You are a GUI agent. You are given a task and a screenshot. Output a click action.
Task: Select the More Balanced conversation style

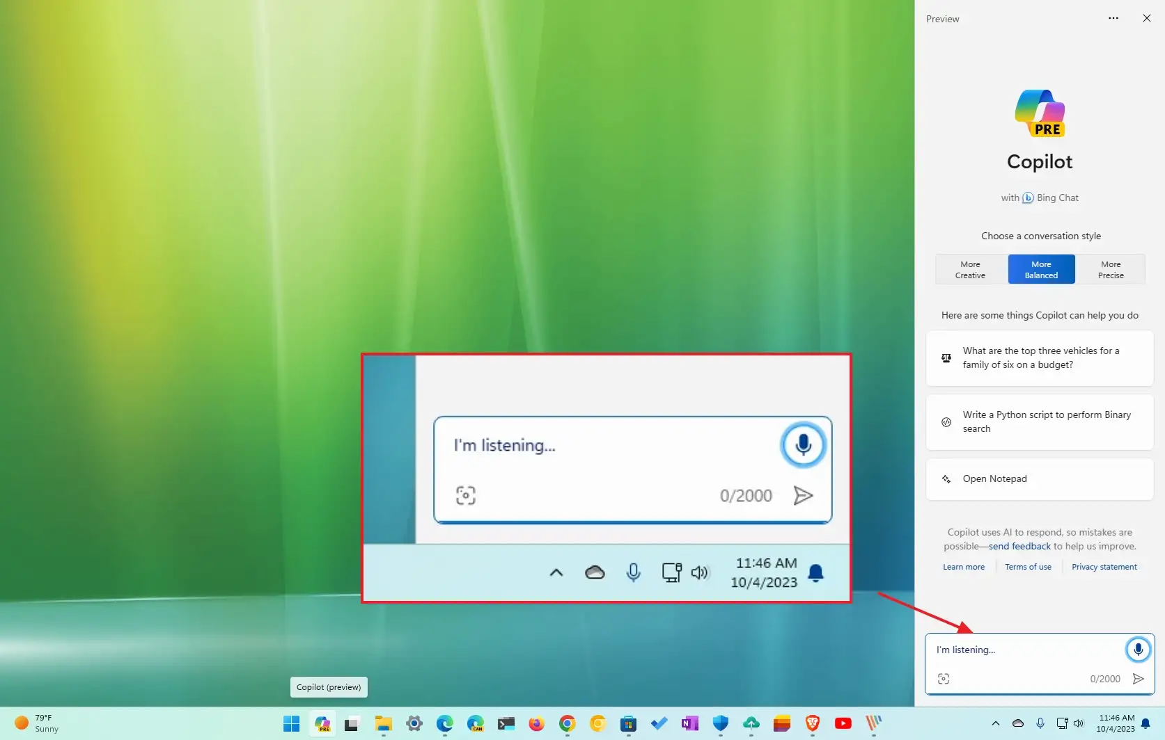(x=1041, y=269)
